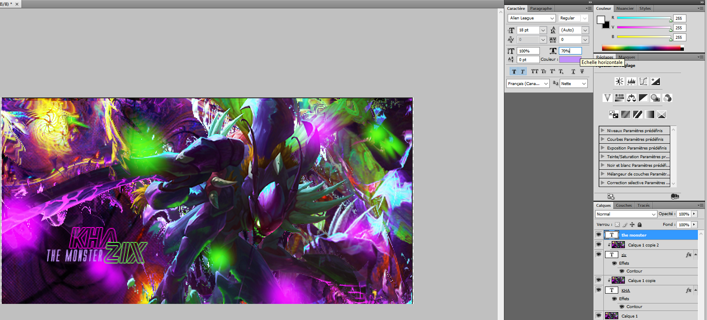Collapse effects on zix layer
Viewport: 707px width, 320px height.
click(x=696, y=254)
